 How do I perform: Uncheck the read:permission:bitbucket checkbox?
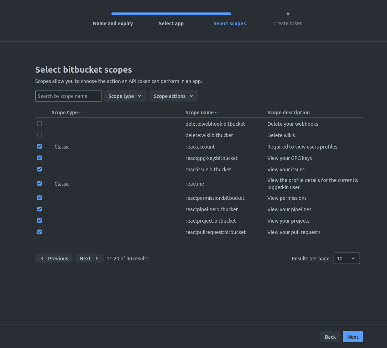click(40, 198)
